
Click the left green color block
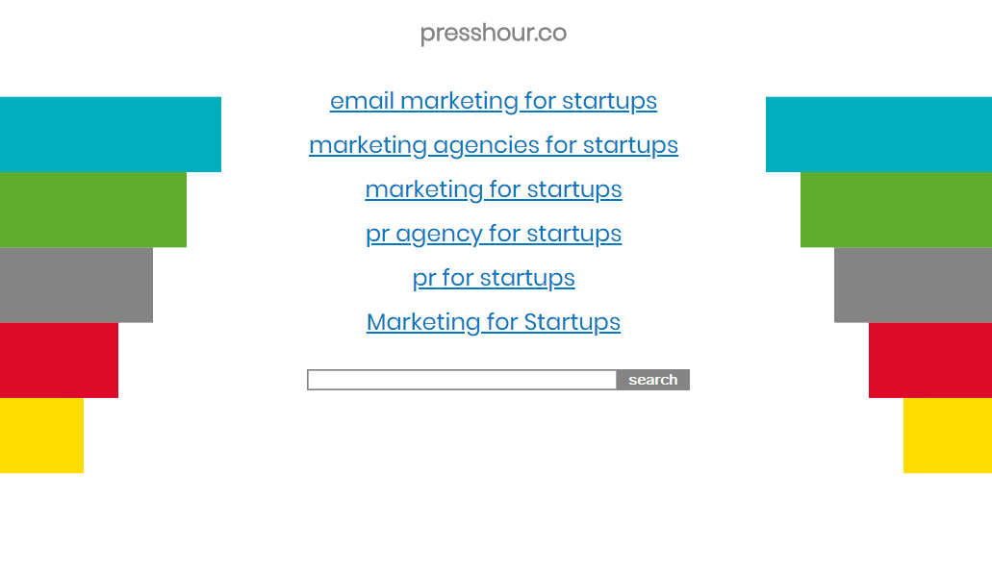pos(92,210)
